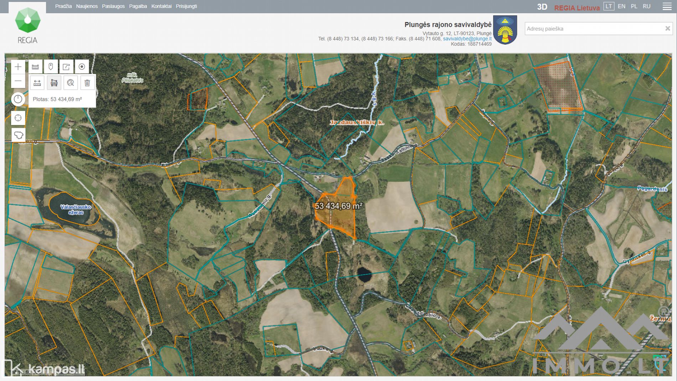Click the Adresų paieška search field

pos(593,29)
